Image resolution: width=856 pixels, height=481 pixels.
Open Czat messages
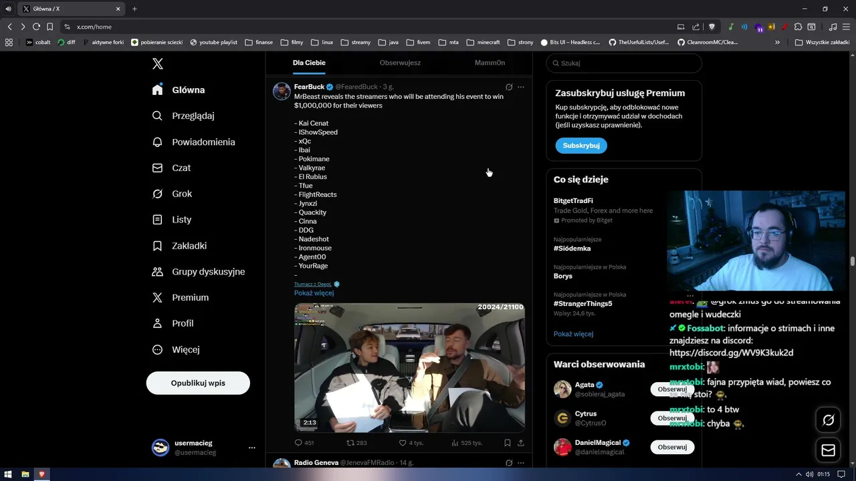click(x=171, y=168)
